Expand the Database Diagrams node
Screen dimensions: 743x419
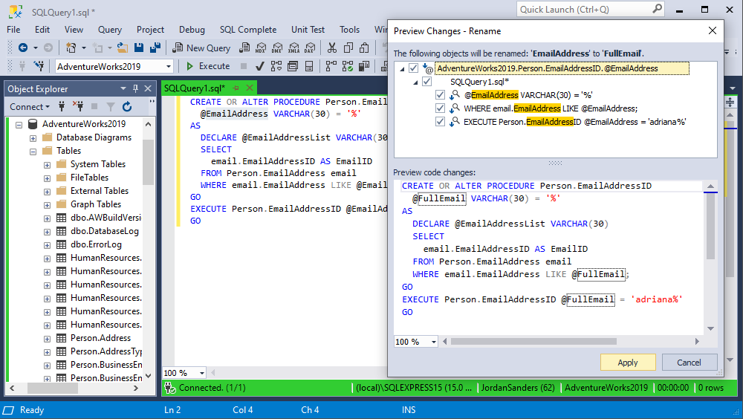[x=33, y=138]
